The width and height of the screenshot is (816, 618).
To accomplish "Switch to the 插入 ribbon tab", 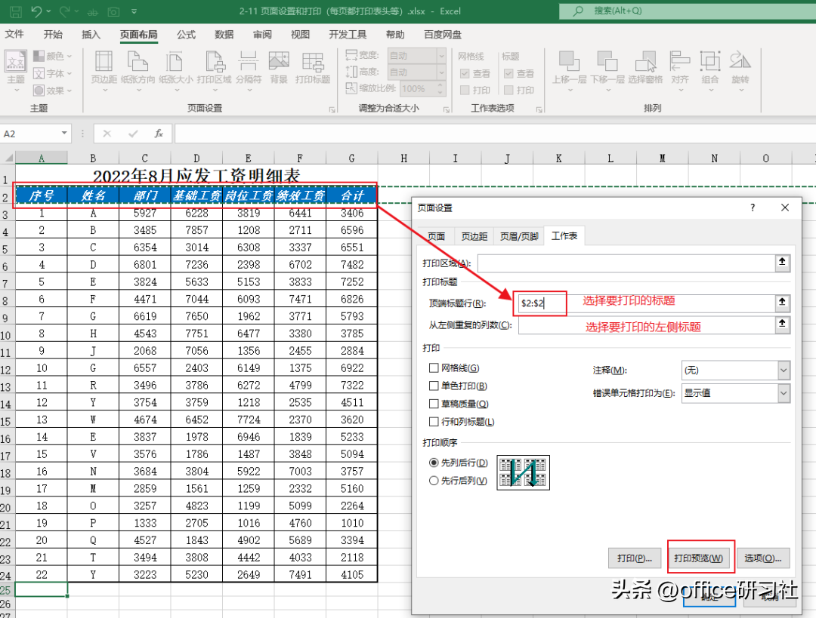I will pos(91,34).
